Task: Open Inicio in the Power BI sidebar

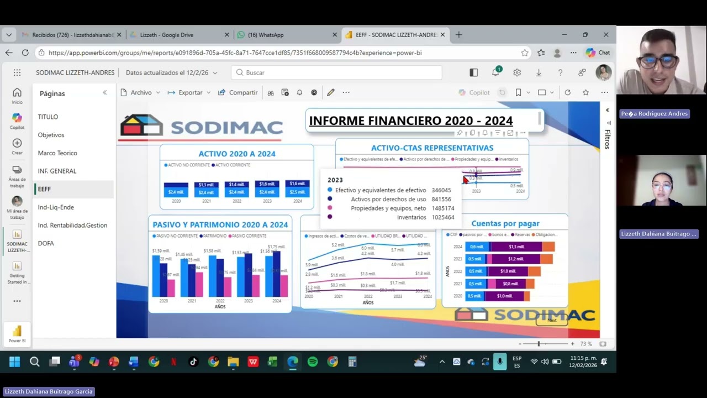Action: [17, 96]
